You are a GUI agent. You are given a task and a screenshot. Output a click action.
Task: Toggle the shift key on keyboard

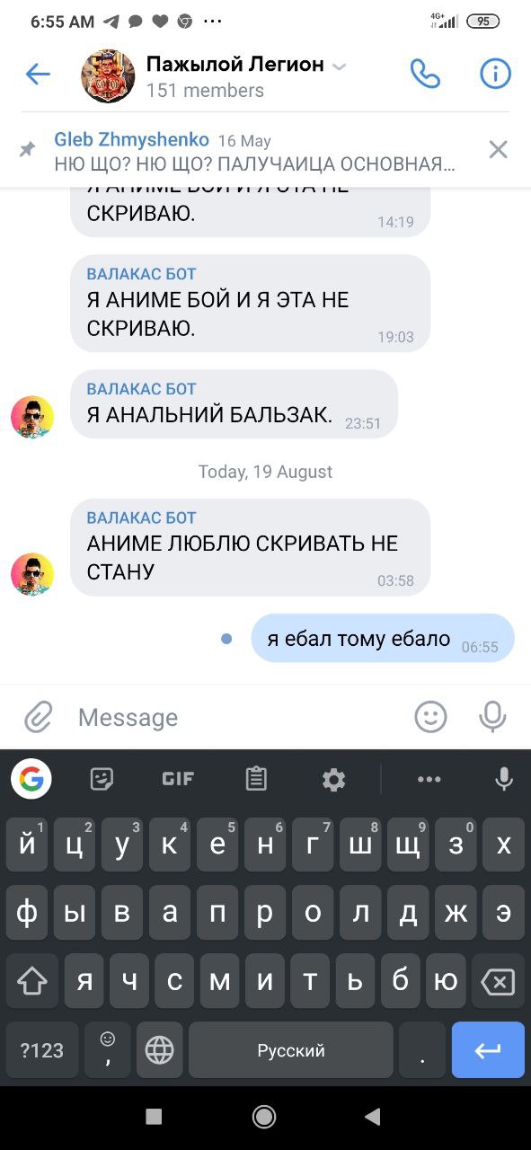point(32,982)
